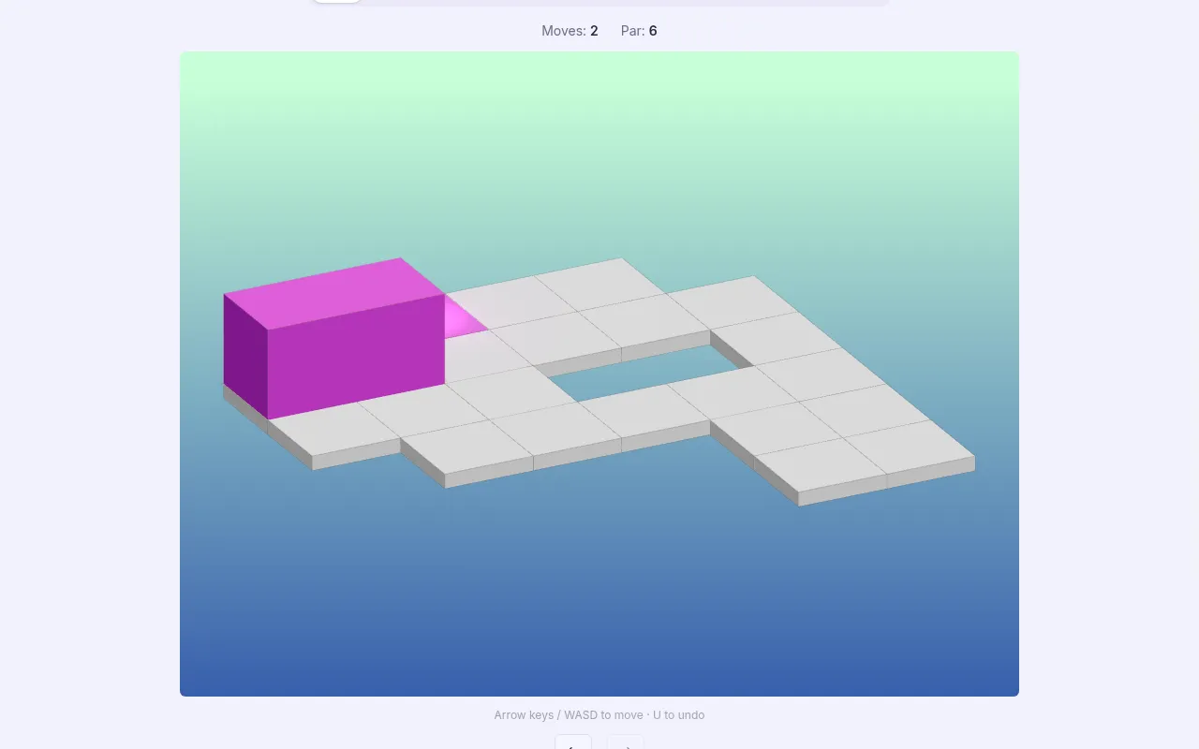Image resolution: width=1199 pixels, height=749 pixels.
Task: Click the left-pointing chevron button
Action: click(573, 742)
